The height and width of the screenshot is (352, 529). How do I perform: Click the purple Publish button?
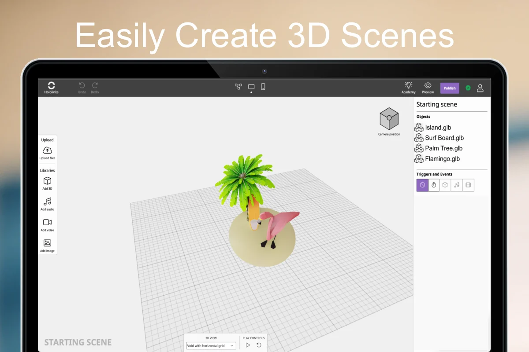coord(449,88)
